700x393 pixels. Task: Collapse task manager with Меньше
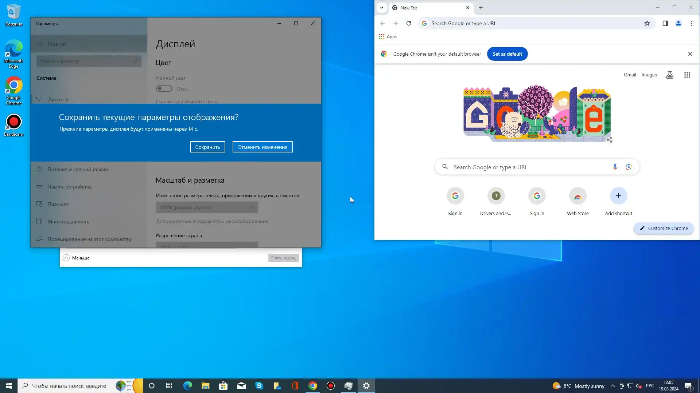coord(76,258)
